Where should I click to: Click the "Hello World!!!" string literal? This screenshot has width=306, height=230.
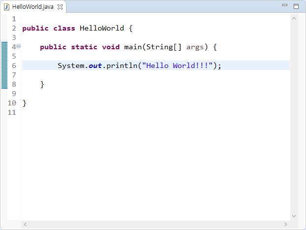click(177, 66)
